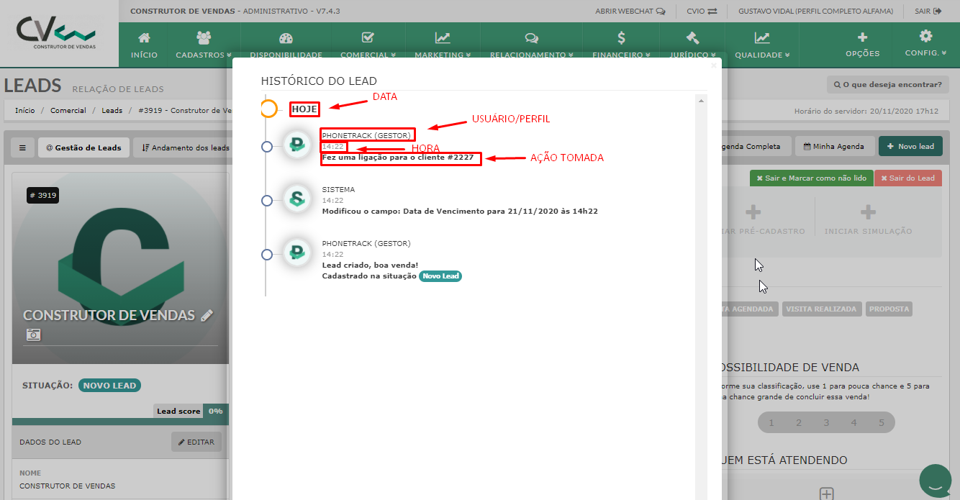
Task: Click the Sistema avatar in history
Action: 296,199
